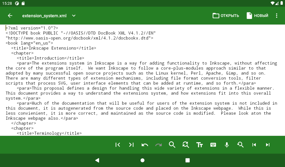The image size is (285, 167).
Task: Tap the 15:28 status bar clock
Action: tap(7, 3)
